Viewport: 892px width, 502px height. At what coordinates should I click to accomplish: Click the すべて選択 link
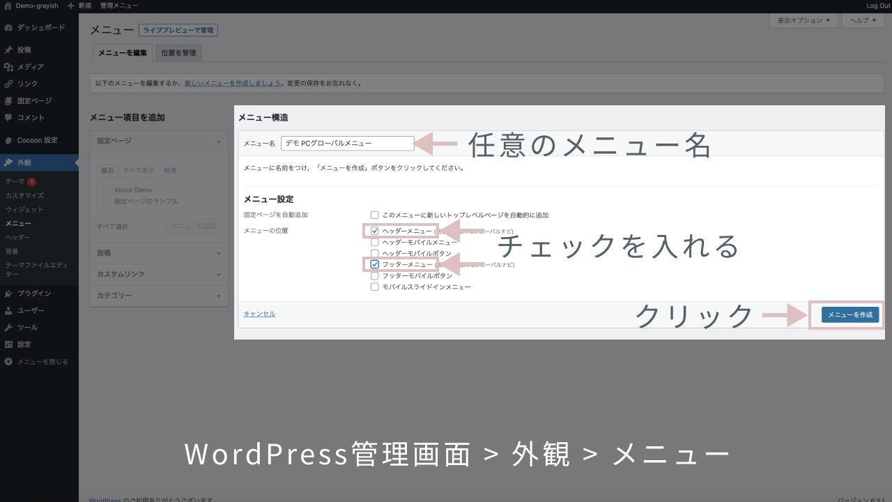113,227
